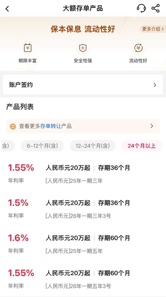This screenshot has height=297, width=166.
Task: Open the 存单转让 blue link
Action: point(51,126)
